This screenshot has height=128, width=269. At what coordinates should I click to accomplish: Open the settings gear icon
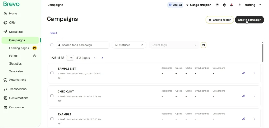coord(224,5)
